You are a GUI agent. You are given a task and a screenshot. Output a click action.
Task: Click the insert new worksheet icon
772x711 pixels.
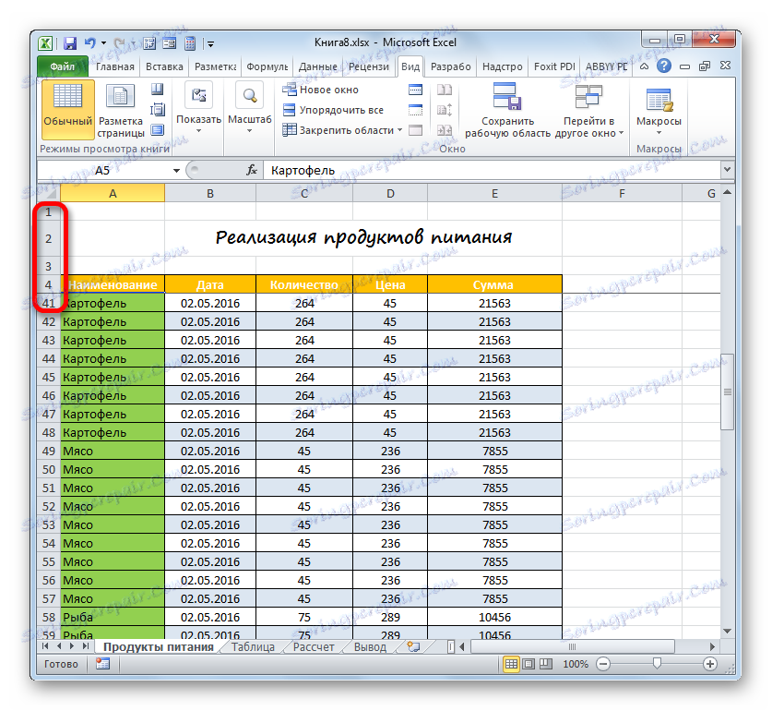(413, 646)
